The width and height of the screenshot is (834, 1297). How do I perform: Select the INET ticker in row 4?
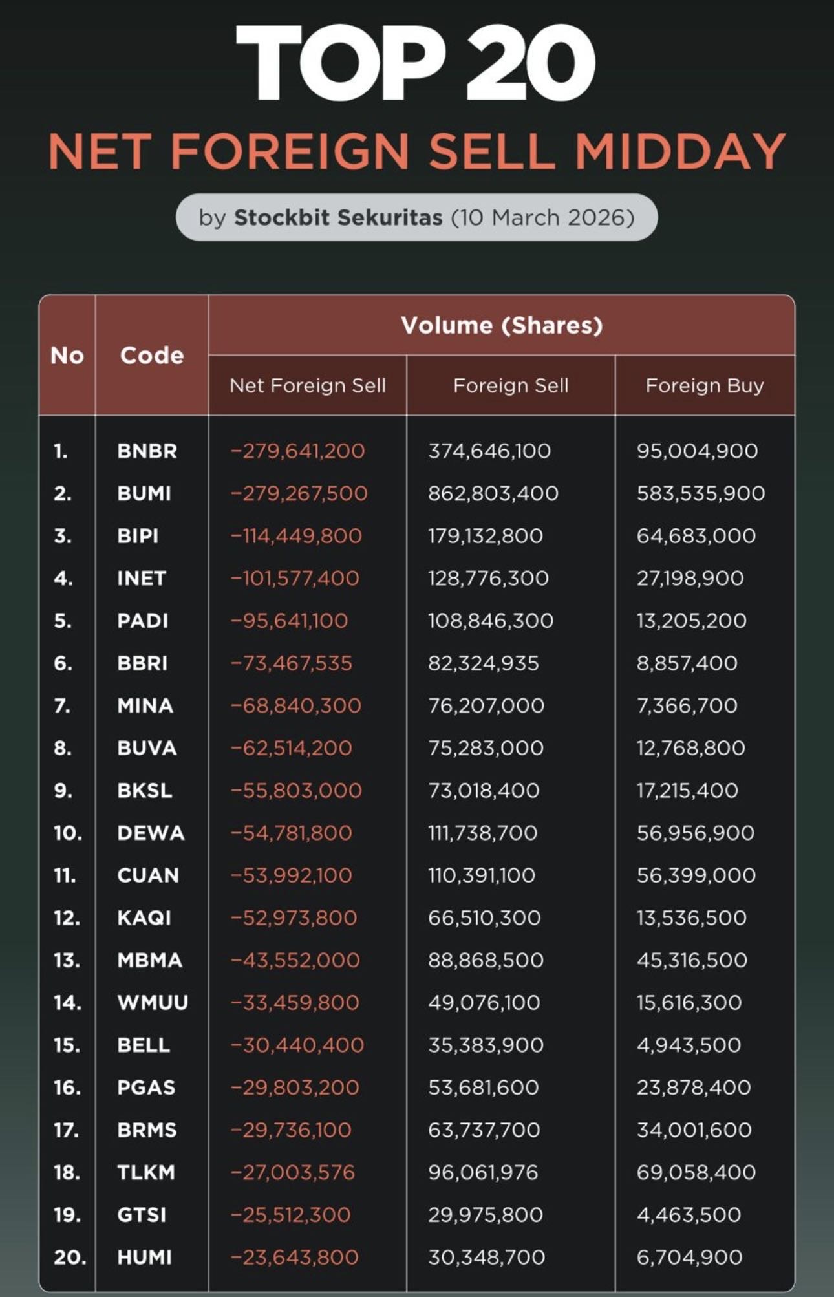[142, 578]
